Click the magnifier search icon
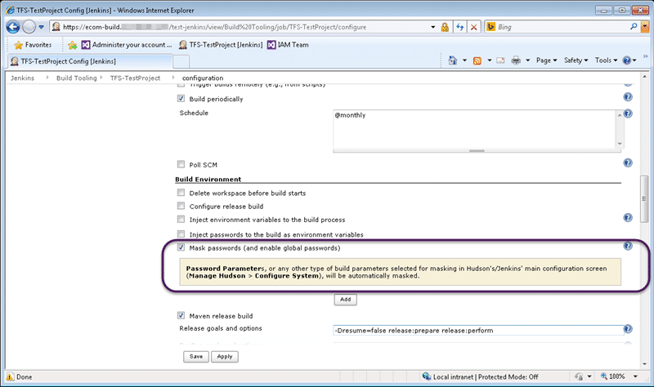This screenshot has height=387, width=654. click(634, 27)
